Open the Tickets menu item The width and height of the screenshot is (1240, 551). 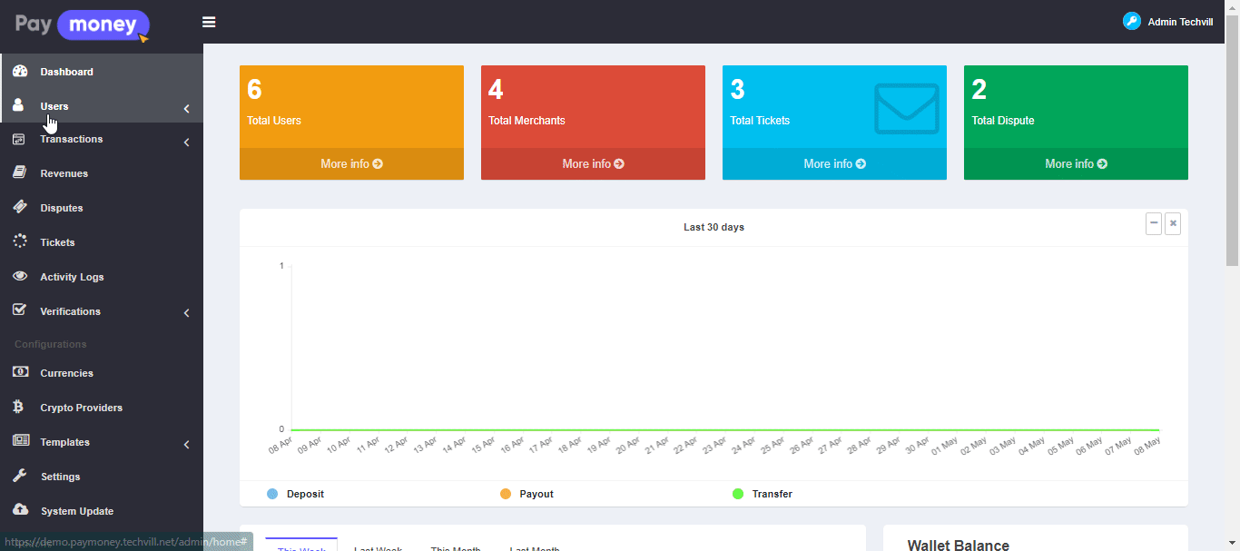tap(57, 242)
